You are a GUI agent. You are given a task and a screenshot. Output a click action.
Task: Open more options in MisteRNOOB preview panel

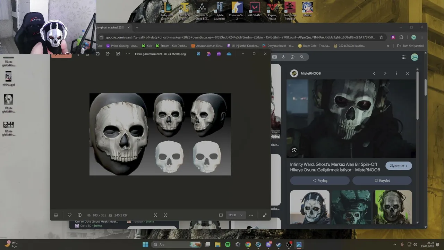coord(396,74)
